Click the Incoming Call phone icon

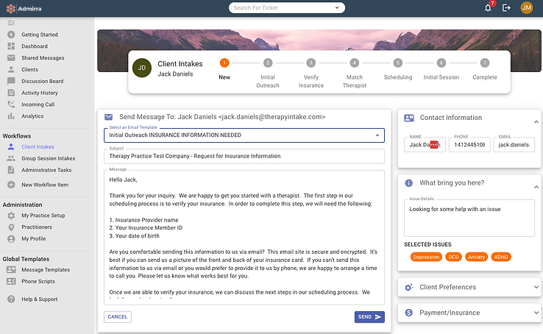[11, 104]
